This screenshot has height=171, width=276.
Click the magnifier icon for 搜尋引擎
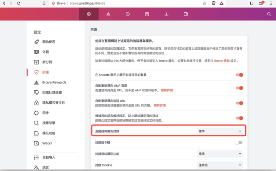coord(37,123)
